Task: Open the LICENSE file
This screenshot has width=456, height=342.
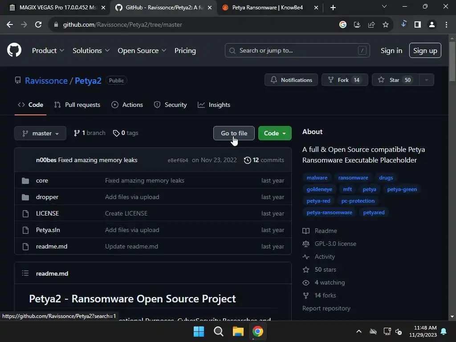Action: pyautogui.click(x=47, y=213)
